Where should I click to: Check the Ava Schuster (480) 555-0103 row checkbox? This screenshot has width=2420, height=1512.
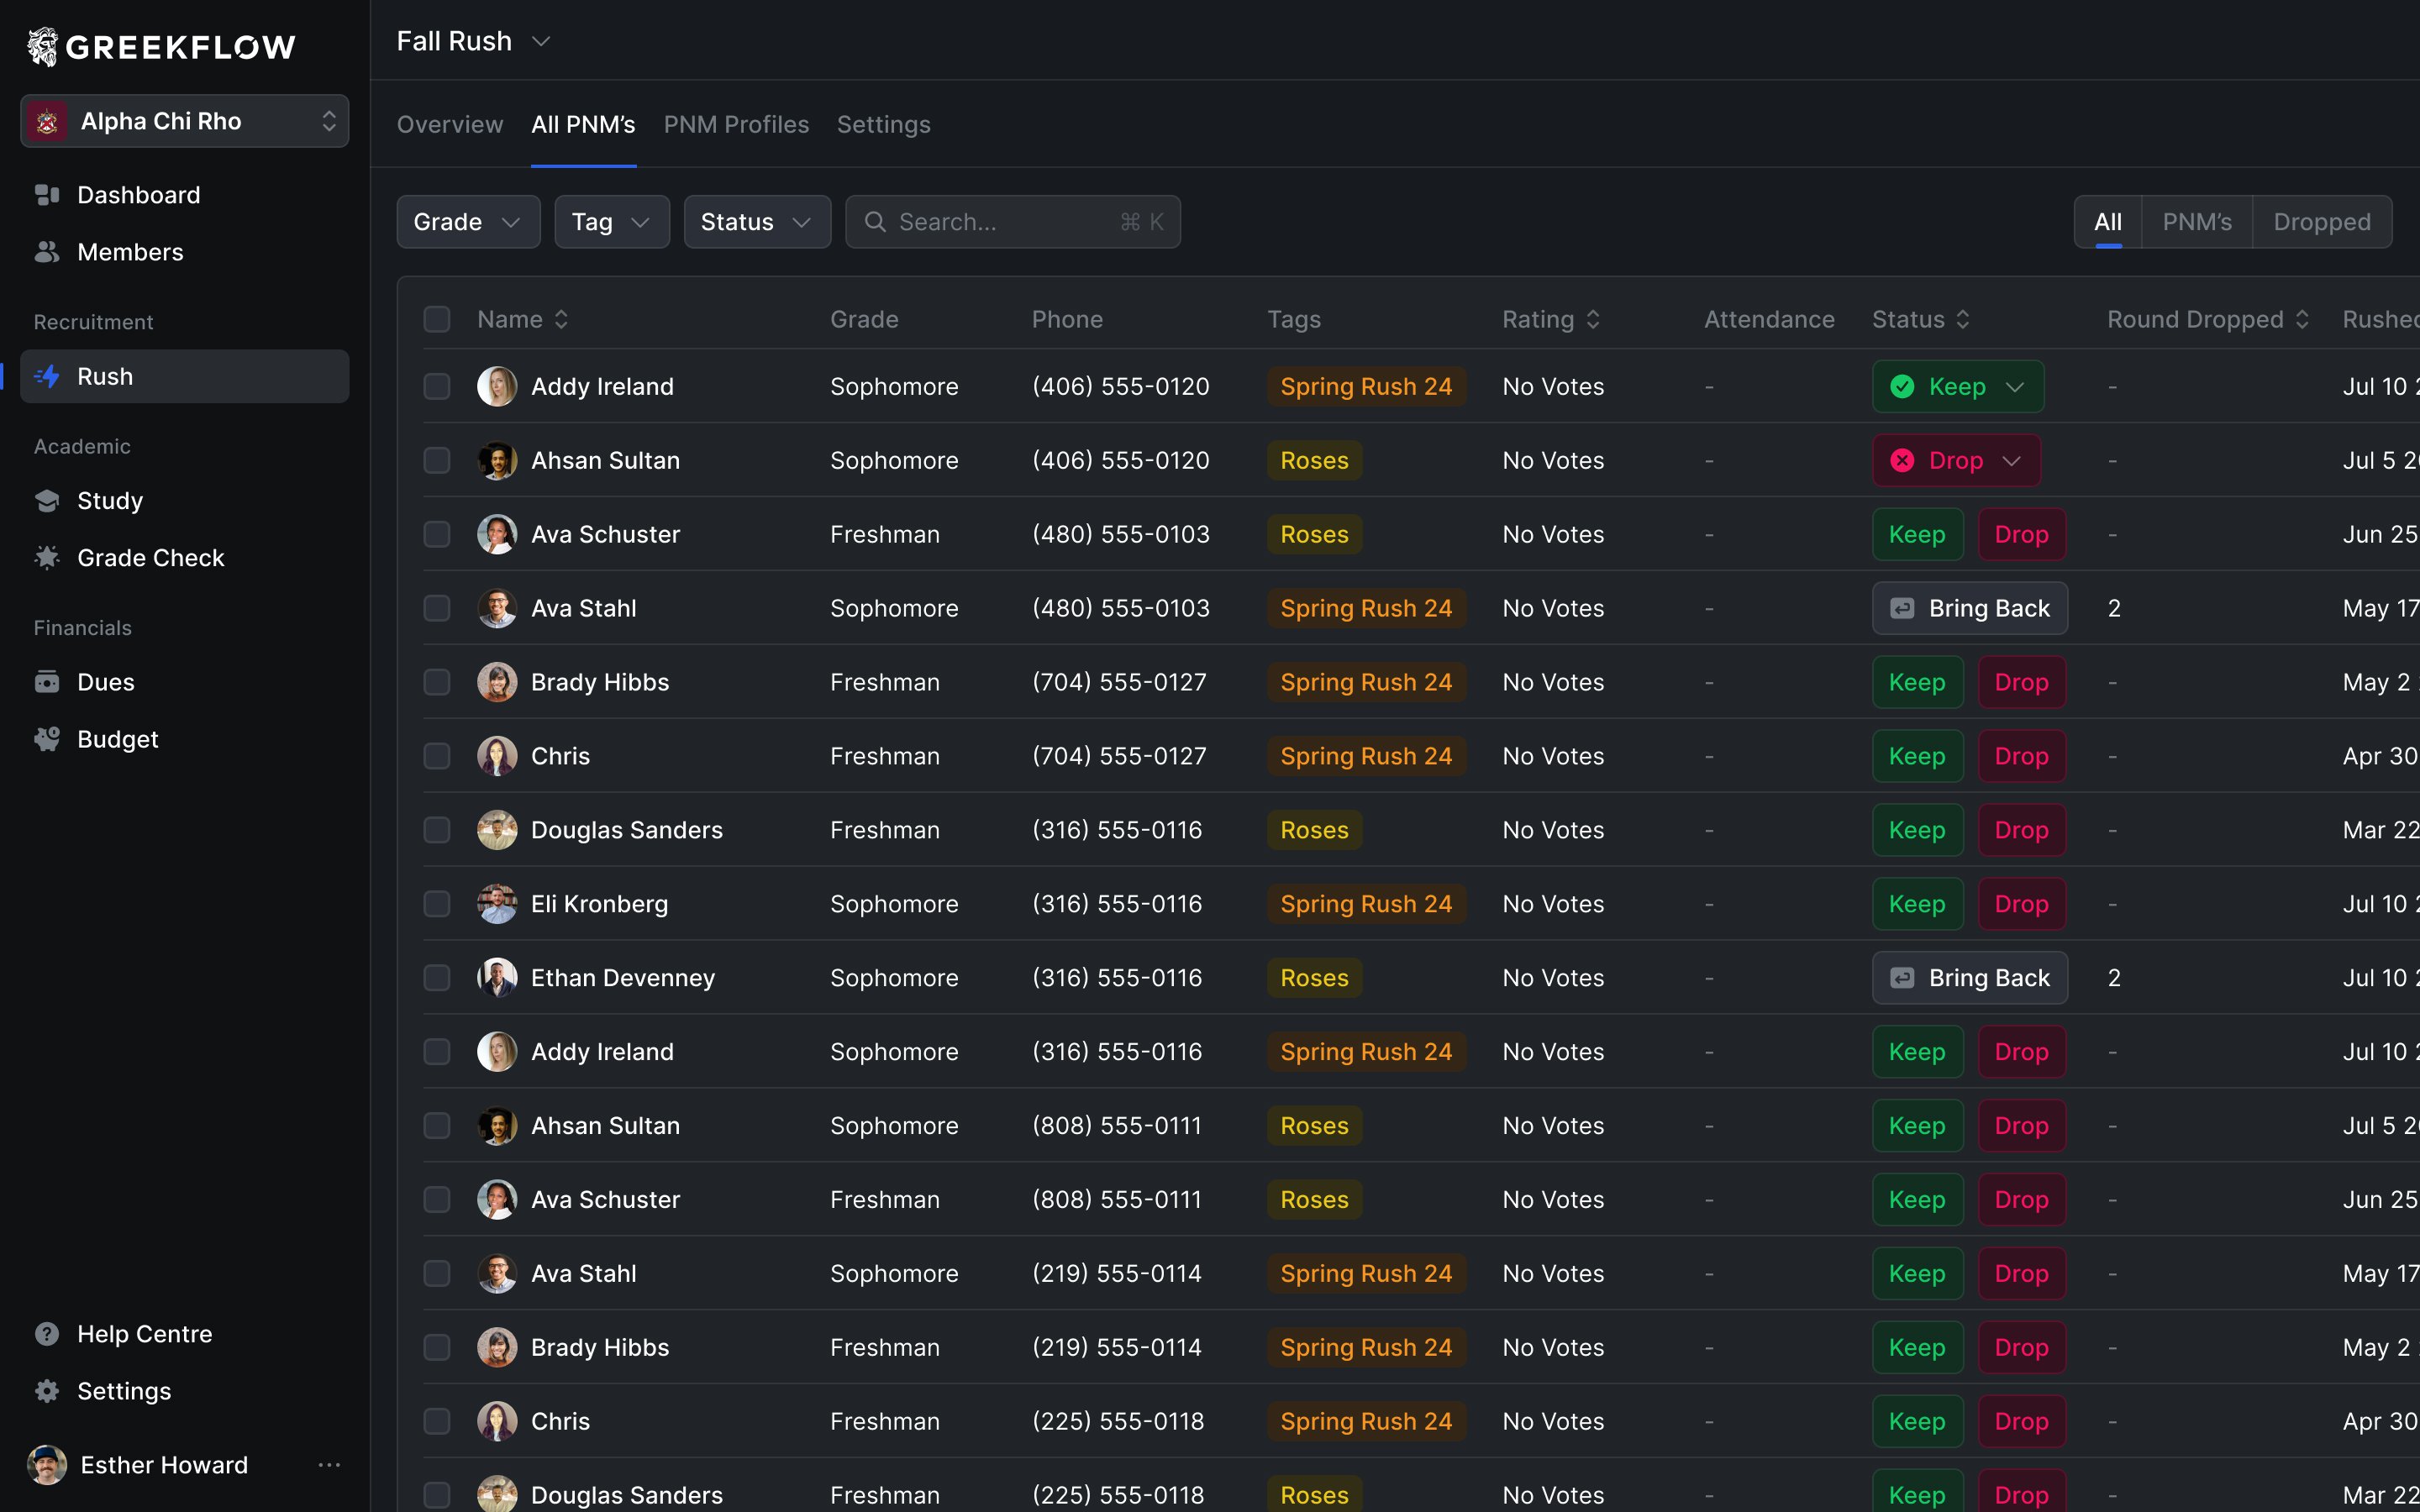[x=437, y=535]
